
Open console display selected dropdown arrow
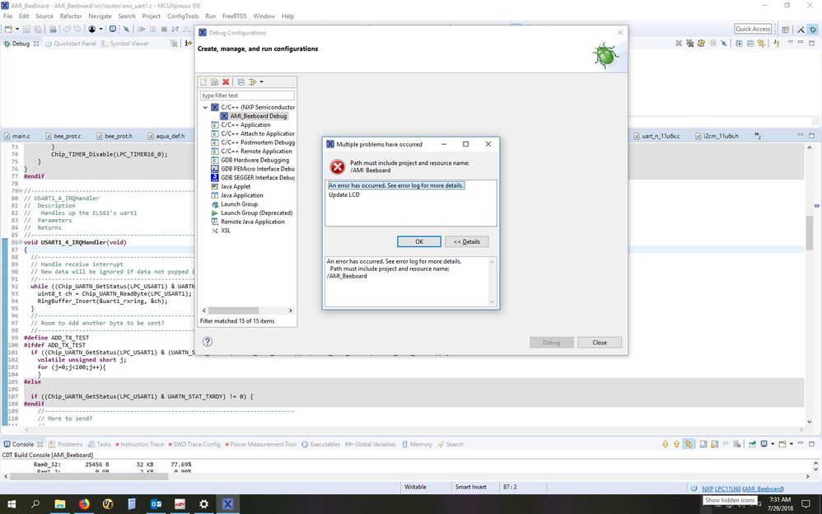[773, 444]
